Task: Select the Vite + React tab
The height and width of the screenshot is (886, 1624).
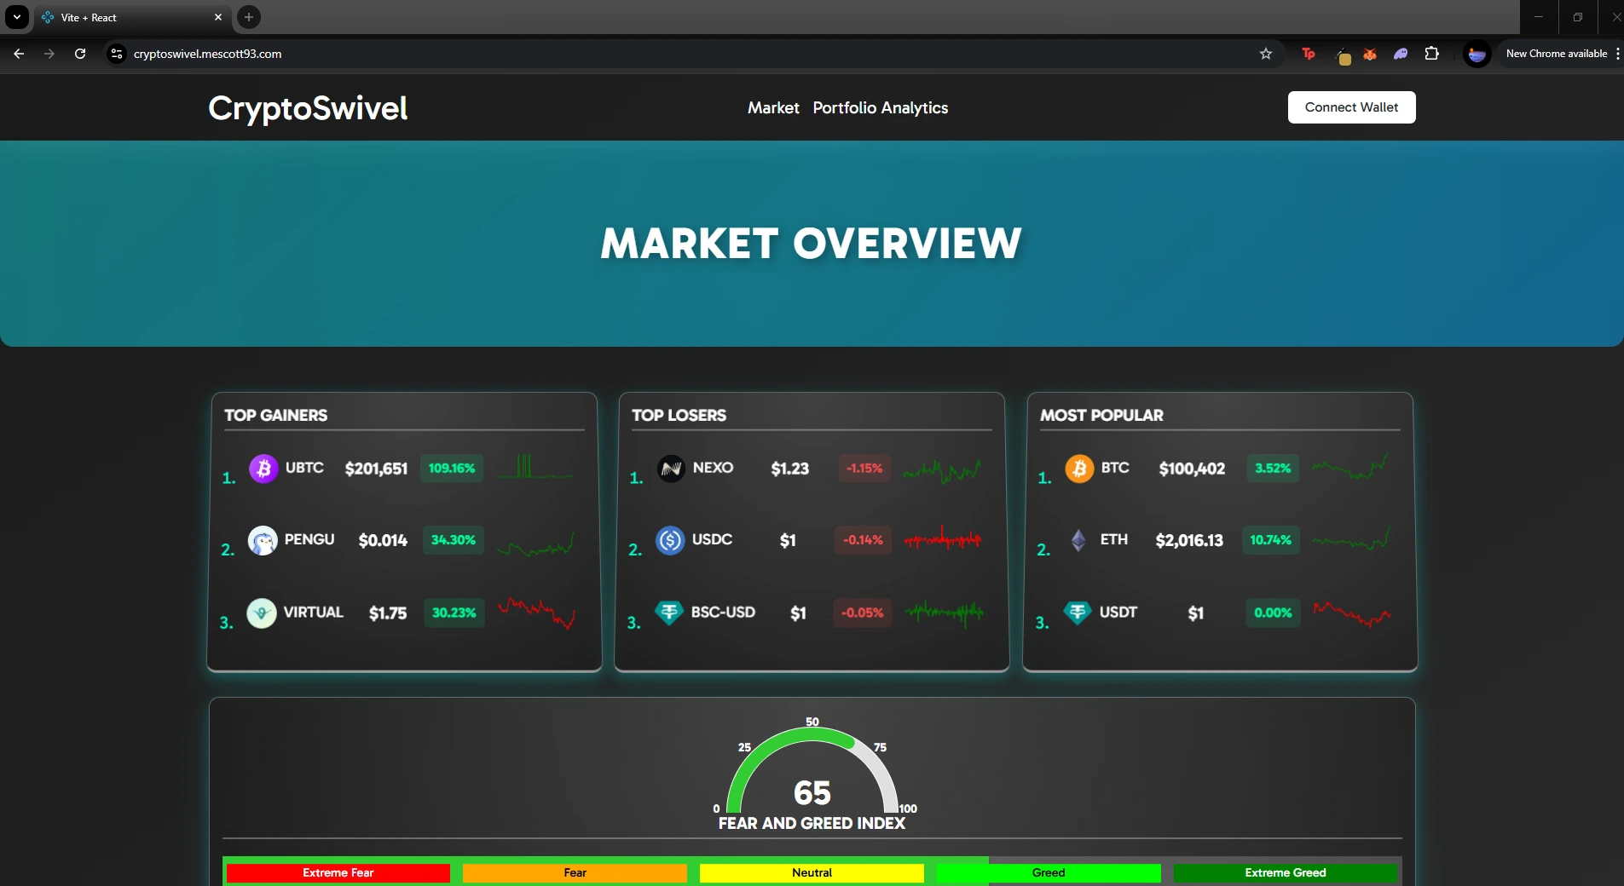Action: (132, 17)
